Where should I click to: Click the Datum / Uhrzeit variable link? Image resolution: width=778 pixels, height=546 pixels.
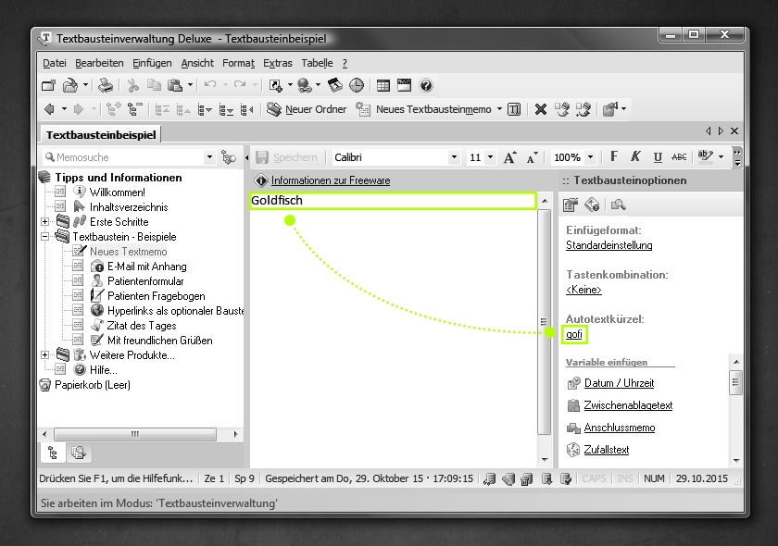619,383
